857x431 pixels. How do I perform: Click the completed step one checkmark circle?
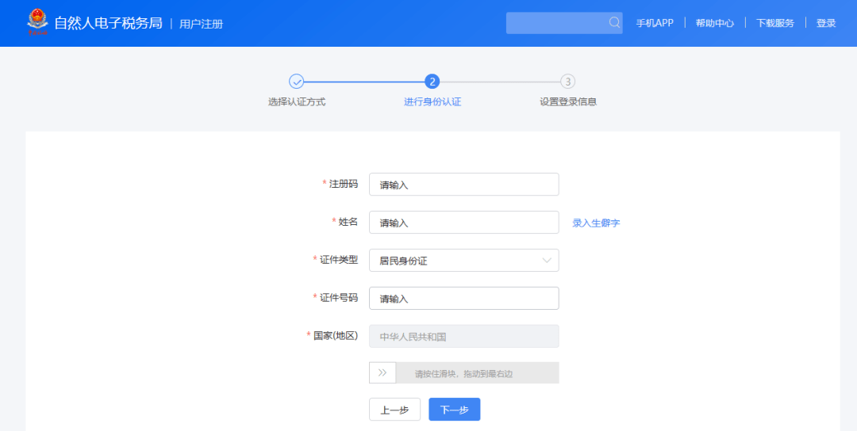pyautogui.click(x=296, y=82)
